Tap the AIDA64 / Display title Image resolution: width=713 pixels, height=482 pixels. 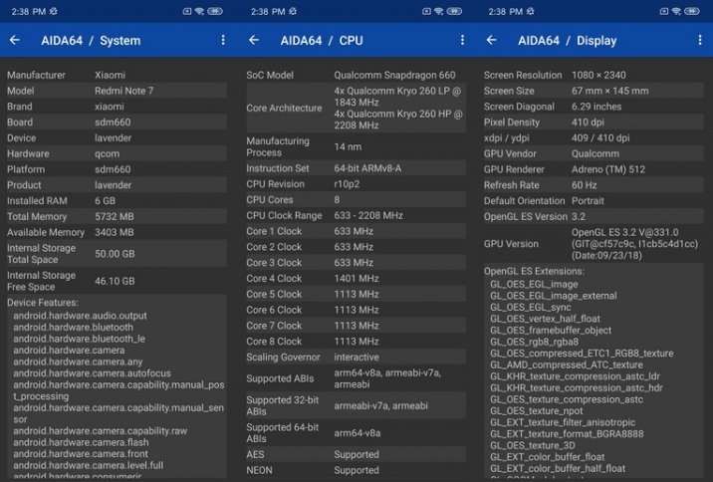point(568,41)
